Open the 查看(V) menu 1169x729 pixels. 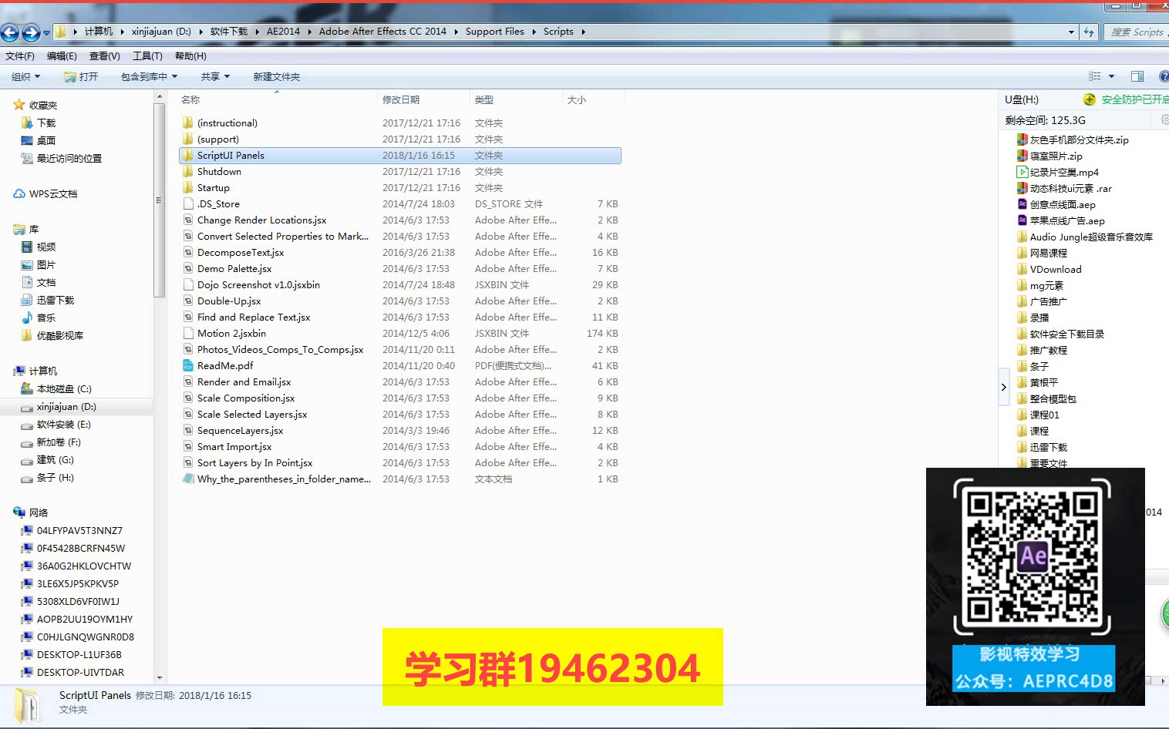pos(105,56)
